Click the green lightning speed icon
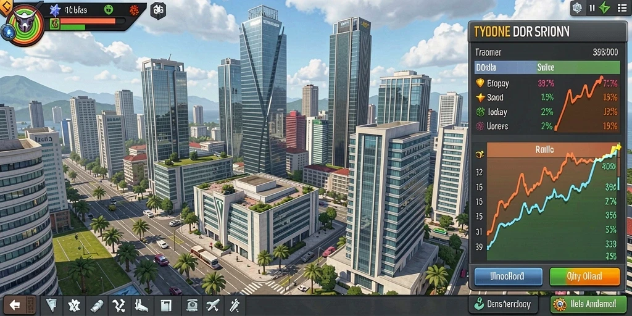This screenshot has height=316, width=632. [605, 7]
